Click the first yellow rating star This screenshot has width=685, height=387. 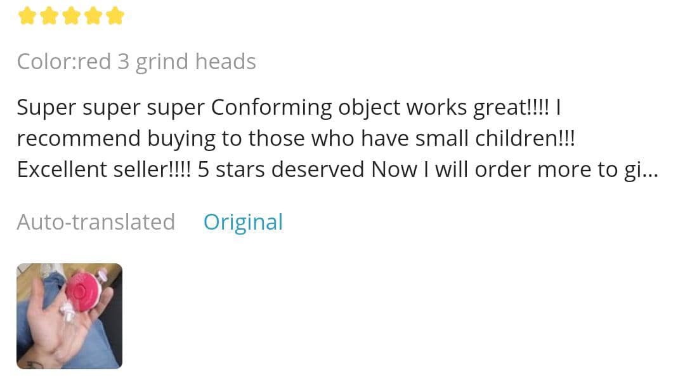(x=27, y=16)
